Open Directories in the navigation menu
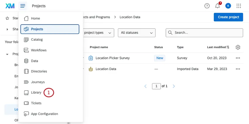This screenshot has width=249, height=124. (x=39, y=71)
